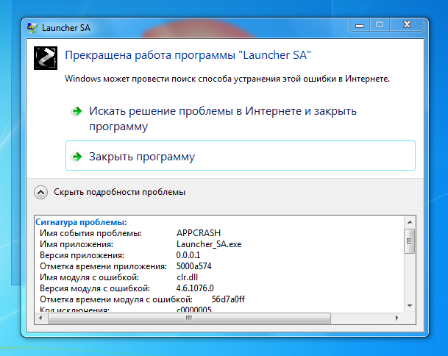Click the label 'Имя модуля с ошибкой:'
The height and width of the screenshot is (356, 448).
[90, 277]
